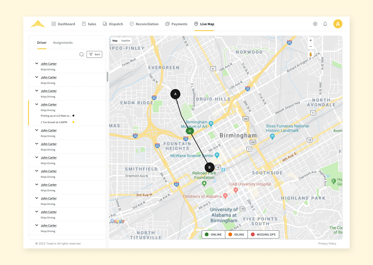
Task: Click Birmingham Museum of Art pin
Action: [211, 123]
